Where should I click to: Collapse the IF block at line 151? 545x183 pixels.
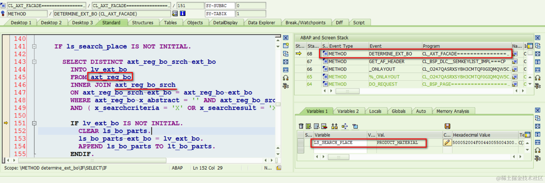[34, 123]
